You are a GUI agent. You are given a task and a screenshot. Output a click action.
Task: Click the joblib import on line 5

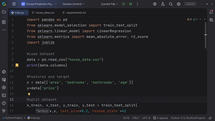(x=48, y=42)
